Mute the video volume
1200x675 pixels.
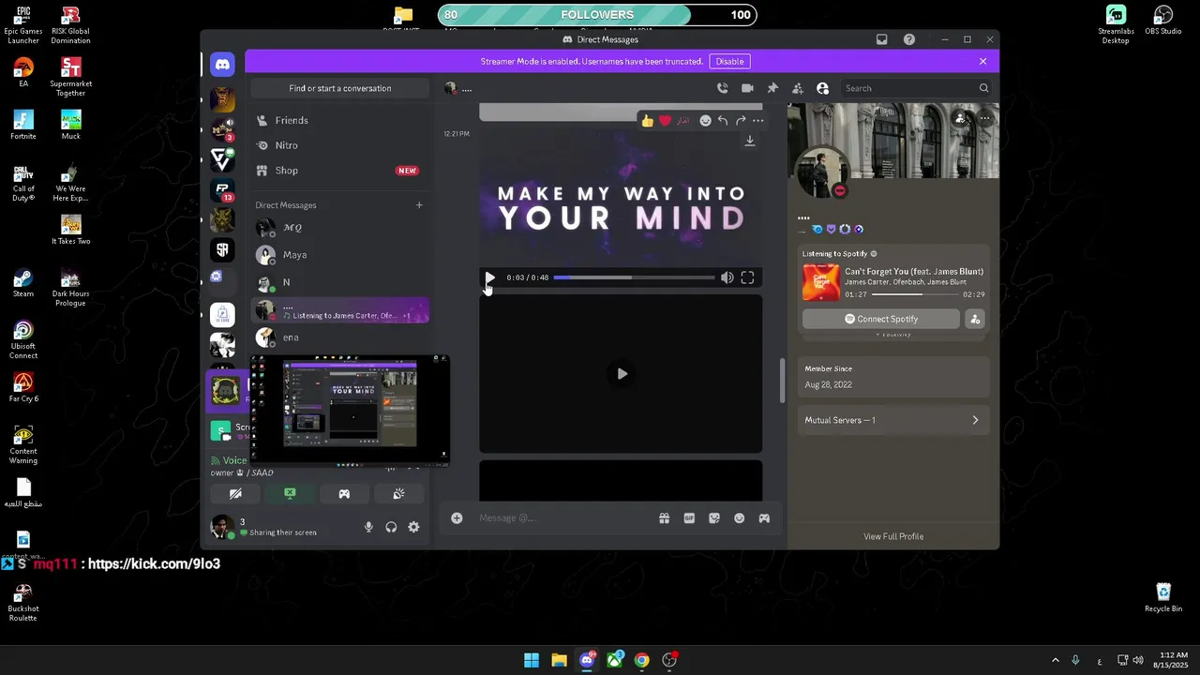(x=727, y=277)
